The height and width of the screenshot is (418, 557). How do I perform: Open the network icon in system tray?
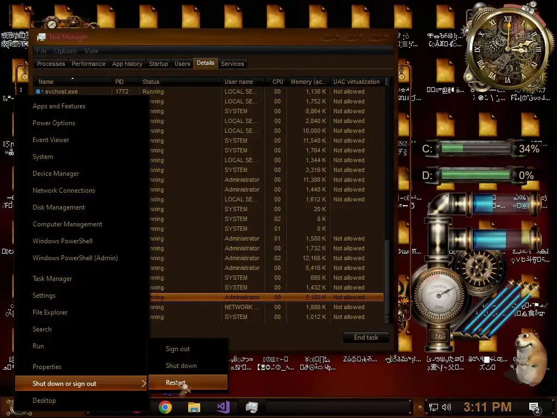(434, 407)
